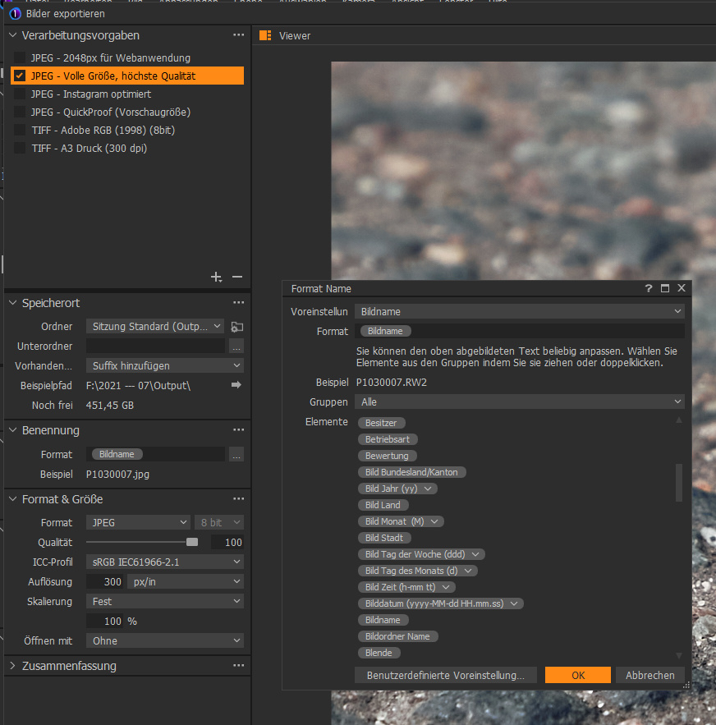Click the Qualität slider handle
Image resolution: width=716 pixels, height=725 pixels.
click(192, 542)
